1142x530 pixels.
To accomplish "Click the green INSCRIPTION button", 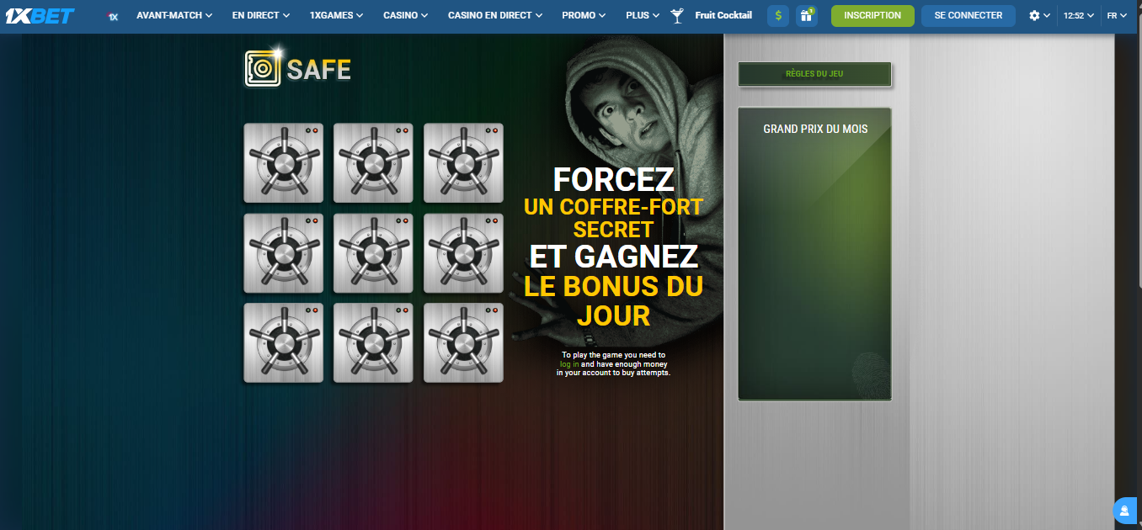I will coord(873,15).
